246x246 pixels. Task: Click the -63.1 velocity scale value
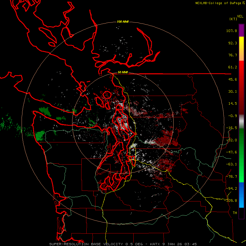(232, 164)
